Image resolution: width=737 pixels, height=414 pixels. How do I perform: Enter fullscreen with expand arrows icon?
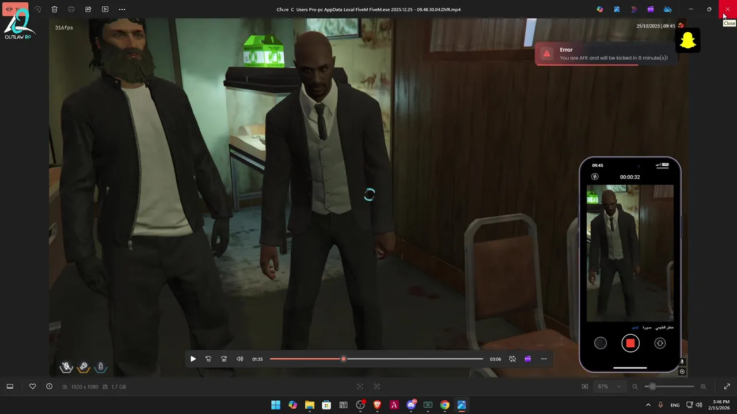click(727, 386)
